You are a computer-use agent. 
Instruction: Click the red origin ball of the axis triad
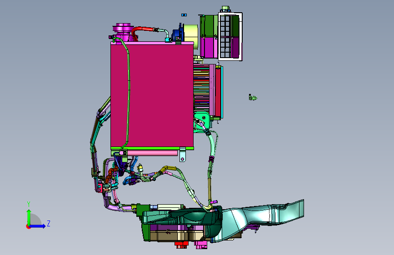point(28,226)
